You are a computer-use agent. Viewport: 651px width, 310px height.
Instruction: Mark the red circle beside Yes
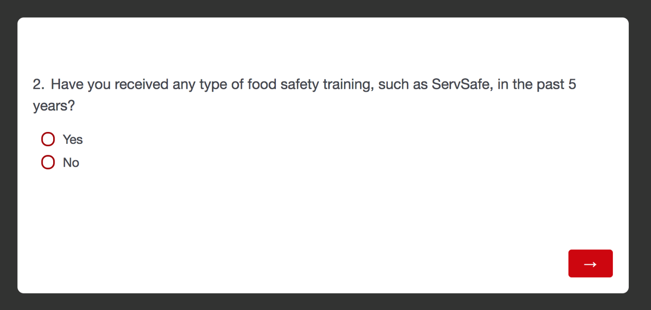click(48, 139)
